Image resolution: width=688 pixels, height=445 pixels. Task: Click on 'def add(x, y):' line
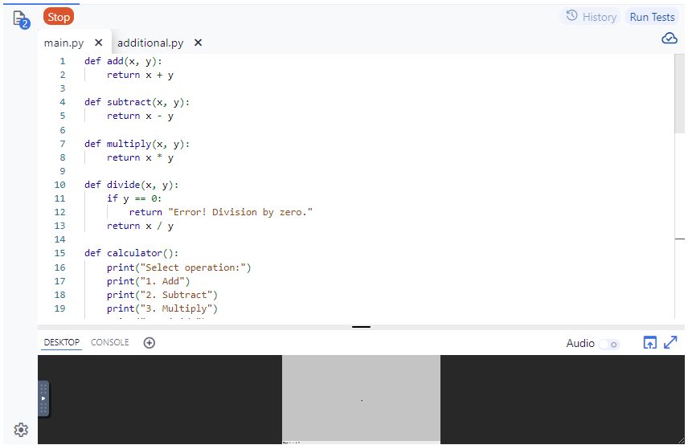(x=123, y=61)
